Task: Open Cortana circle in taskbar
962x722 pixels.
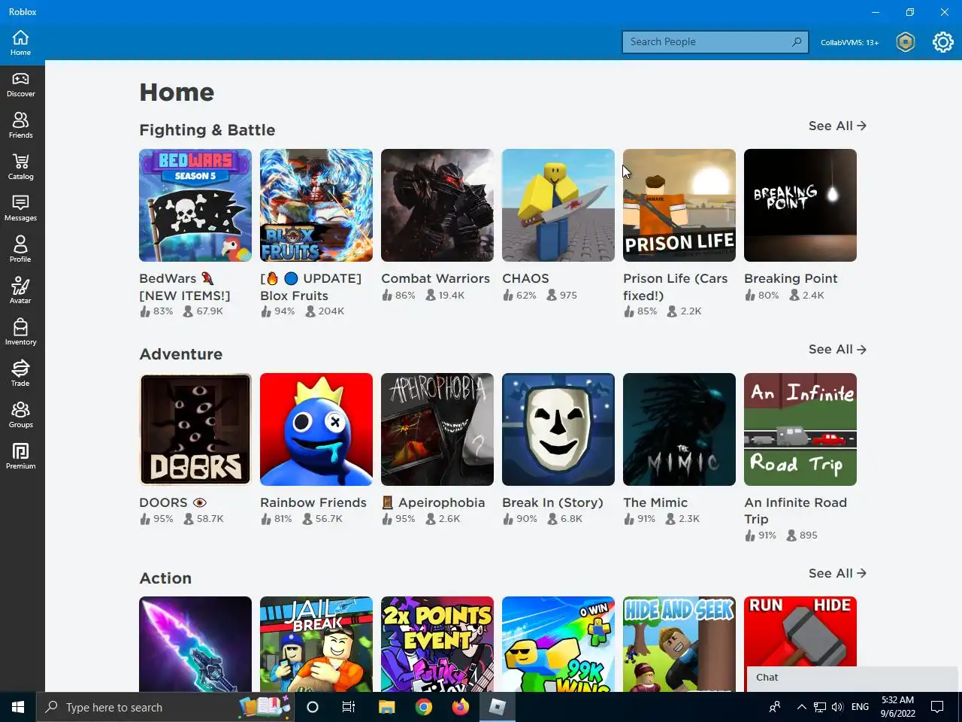Action: point(313,707)
